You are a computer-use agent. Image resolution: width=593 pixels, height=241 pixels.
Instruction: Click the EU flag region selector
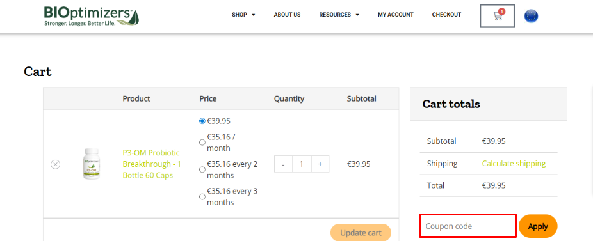(x=531, y=16)
